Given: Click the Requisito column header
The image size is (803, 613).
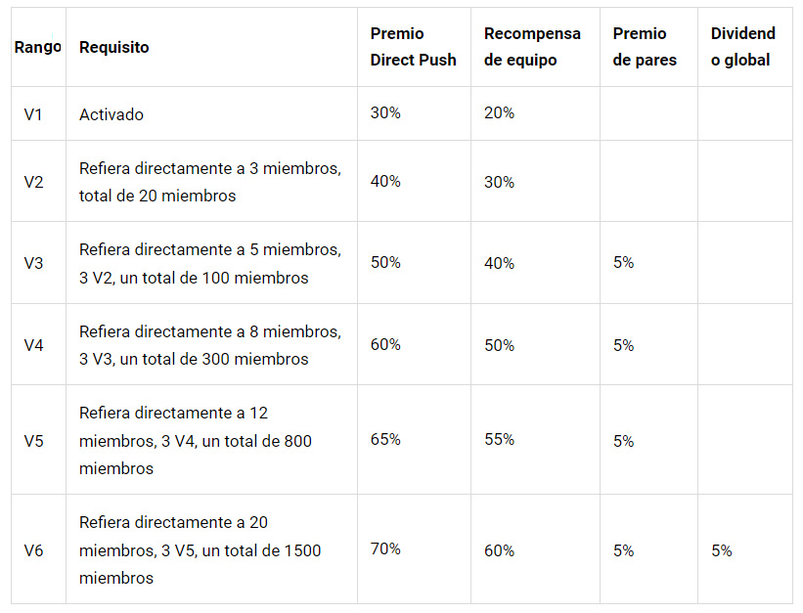Looking at the screenshot, I should point(114,47).
